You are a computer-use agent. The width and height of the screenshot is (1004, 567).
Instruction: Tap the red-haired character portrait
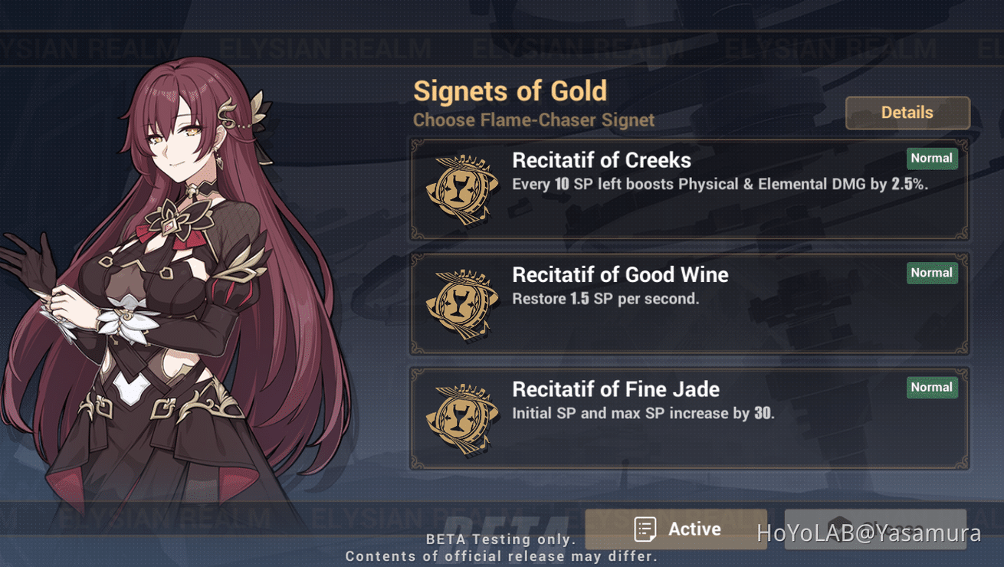tap(184, 291)
